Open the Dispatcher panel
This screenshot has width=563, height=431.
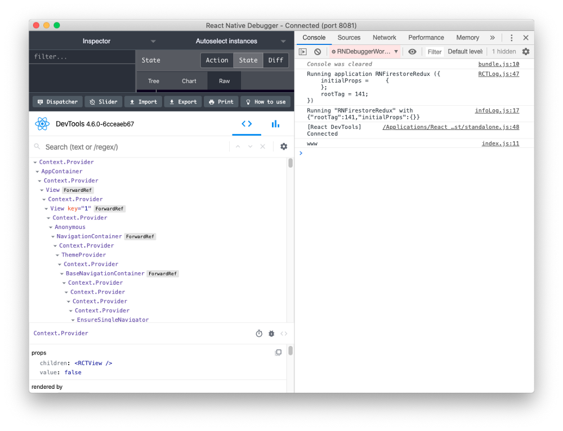57,102
